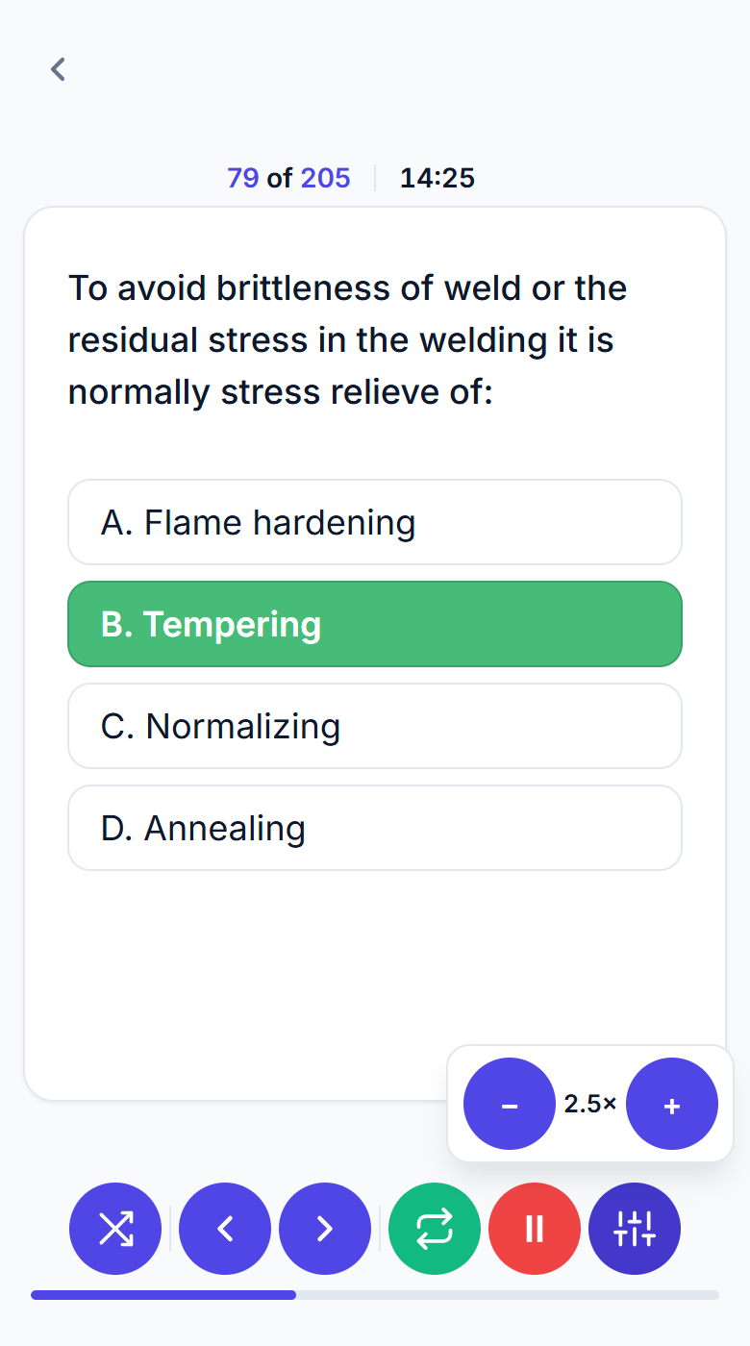Choose answer C. Normalizing
Image resolution: width=750 pixels, height=1346 pixels.
coord(375,726)
